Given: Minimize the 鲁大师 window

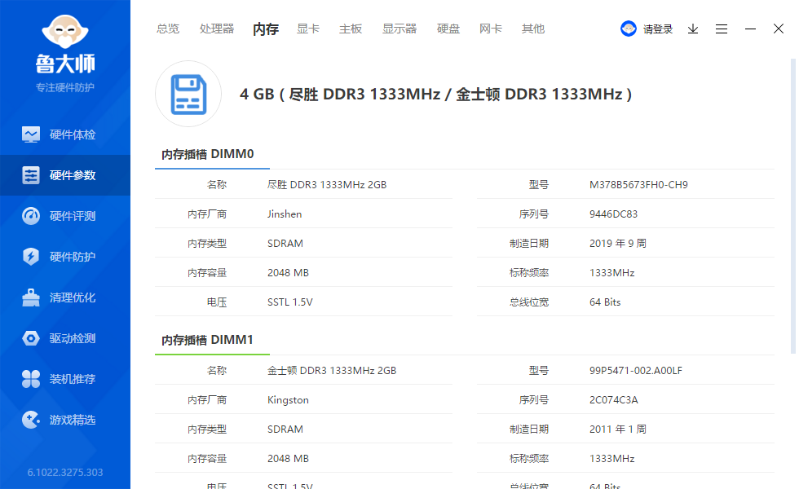Looking at the screenshot, I should (750, 29).
